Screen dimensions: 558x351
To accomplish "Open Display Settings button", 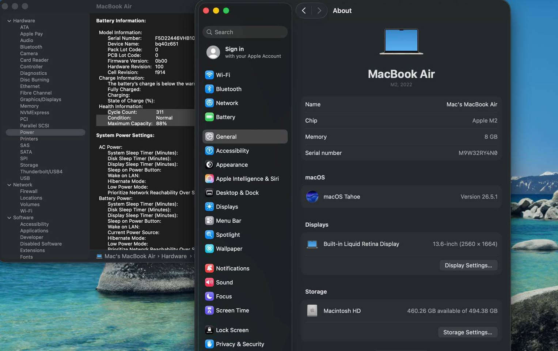I will click(468, 265).
